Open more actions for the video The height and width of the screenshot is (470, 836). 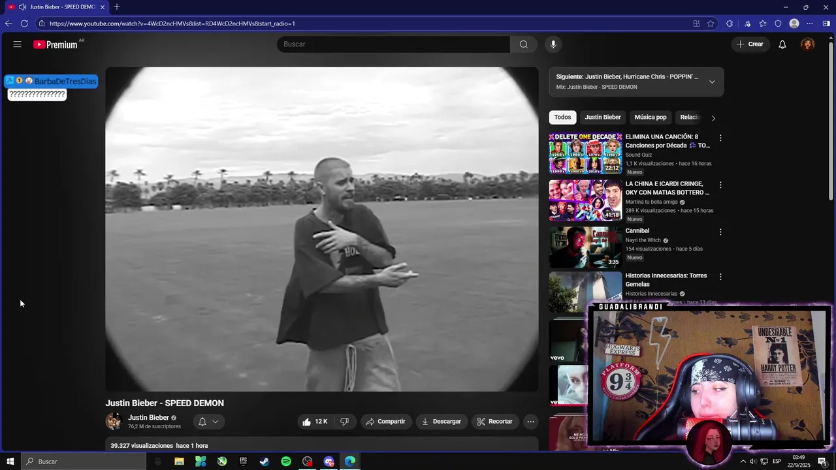click(530, 422)
